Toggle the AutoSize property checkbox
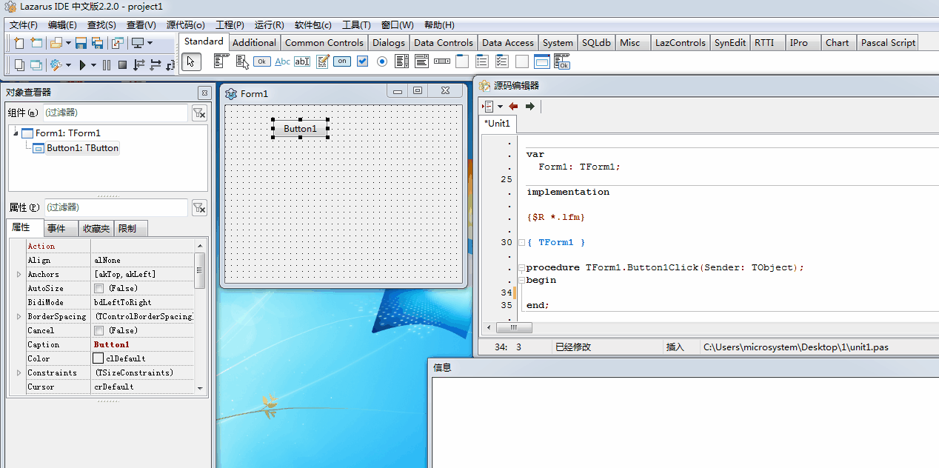Image resolution: width=939 pixels, height=468 pixels. tap(98, 289)
